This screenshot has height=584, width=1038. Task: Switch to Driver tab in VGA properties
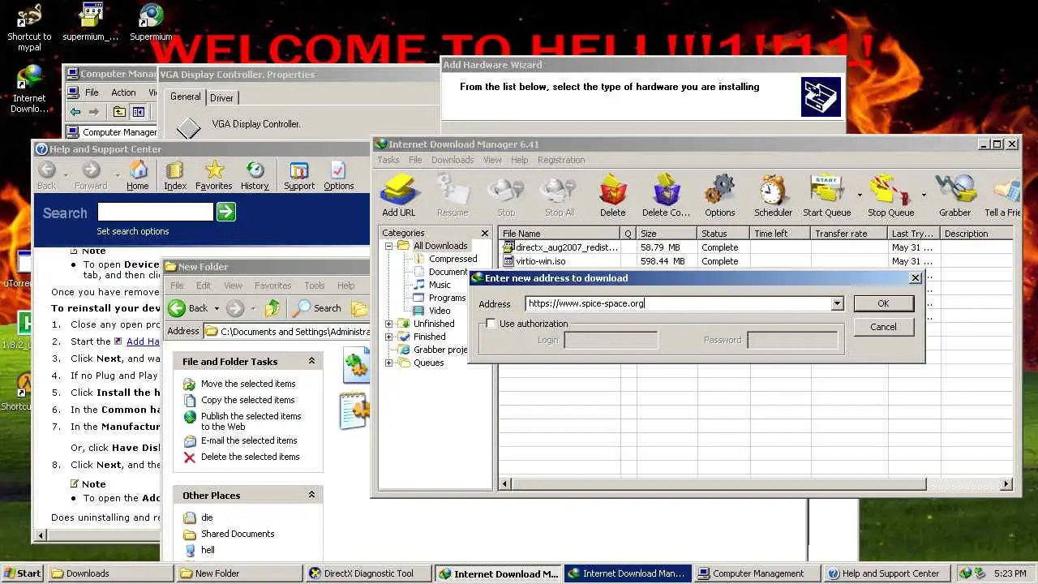(x=221, y=98)
